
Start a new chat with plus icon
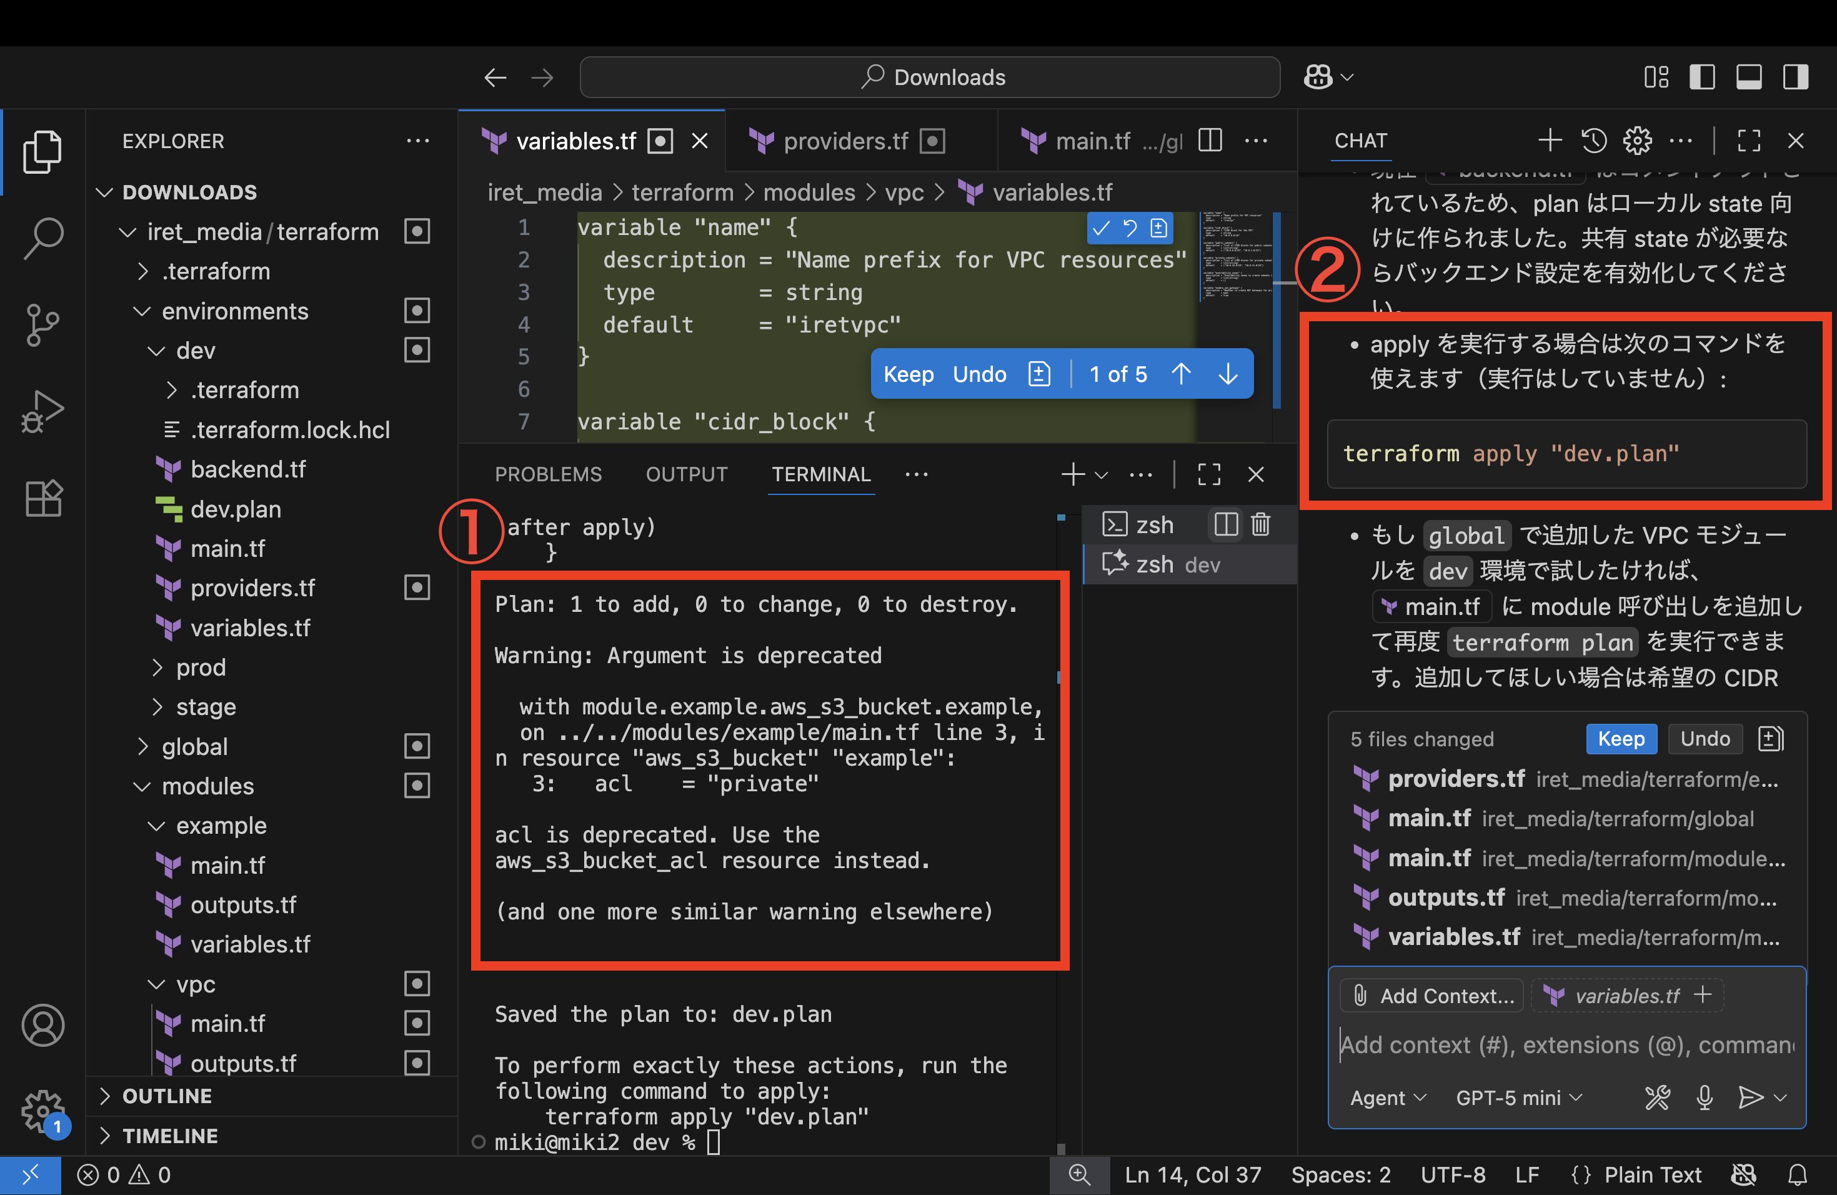pos(1550,141)
